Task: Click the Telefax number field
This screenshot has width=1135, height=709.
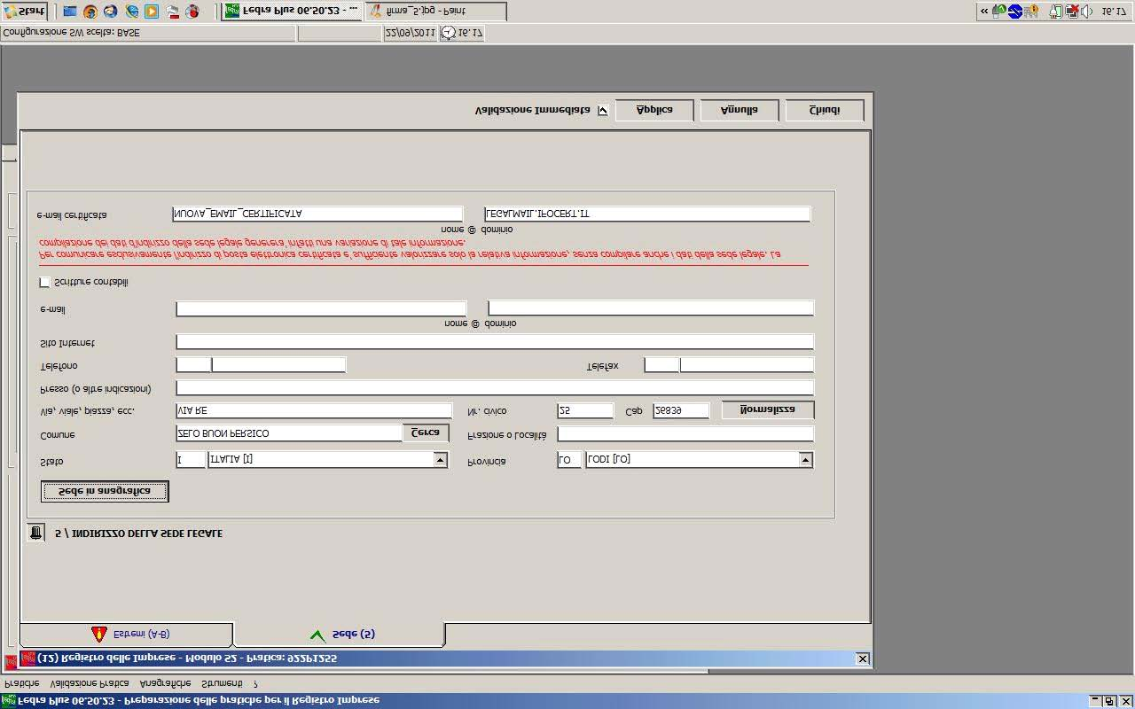Action: coord(747,365)
